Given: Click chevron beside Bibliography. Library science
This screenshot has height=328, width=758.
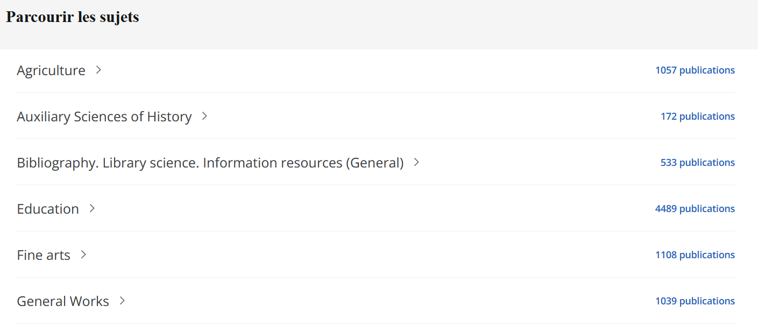Looking at the screenshot, I should coord(416,162).
